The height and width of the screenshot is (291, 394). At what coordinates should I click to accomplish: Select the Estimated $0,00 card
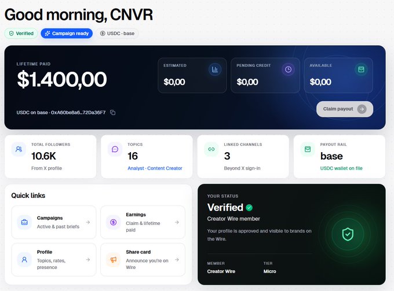coord(192,76)
